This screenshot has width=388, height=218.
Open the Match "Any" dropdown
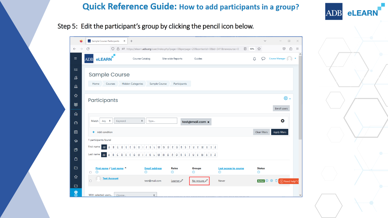(106, 121)
